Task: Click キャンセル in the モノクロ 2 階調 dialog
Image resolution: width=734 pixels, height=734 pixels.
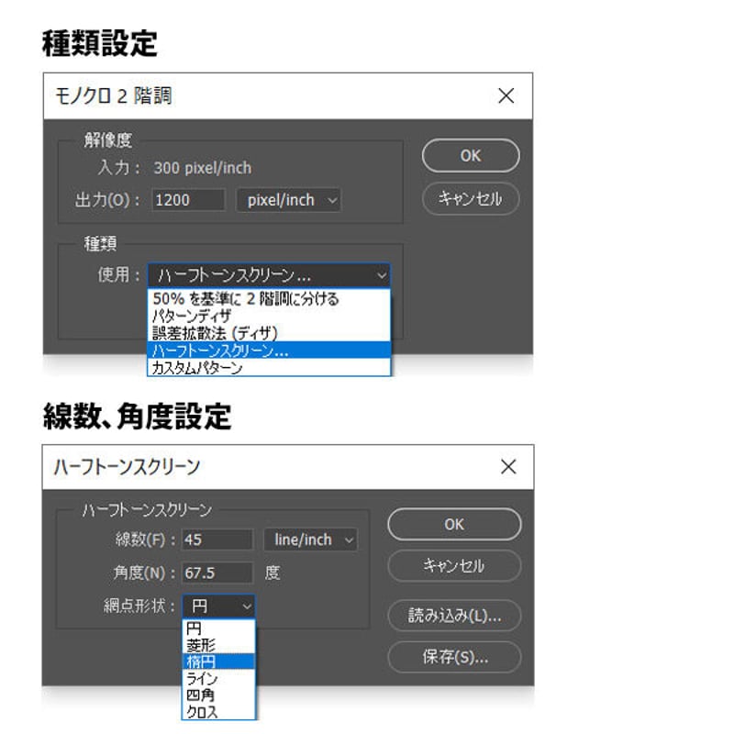Action: tap(471, 198)
